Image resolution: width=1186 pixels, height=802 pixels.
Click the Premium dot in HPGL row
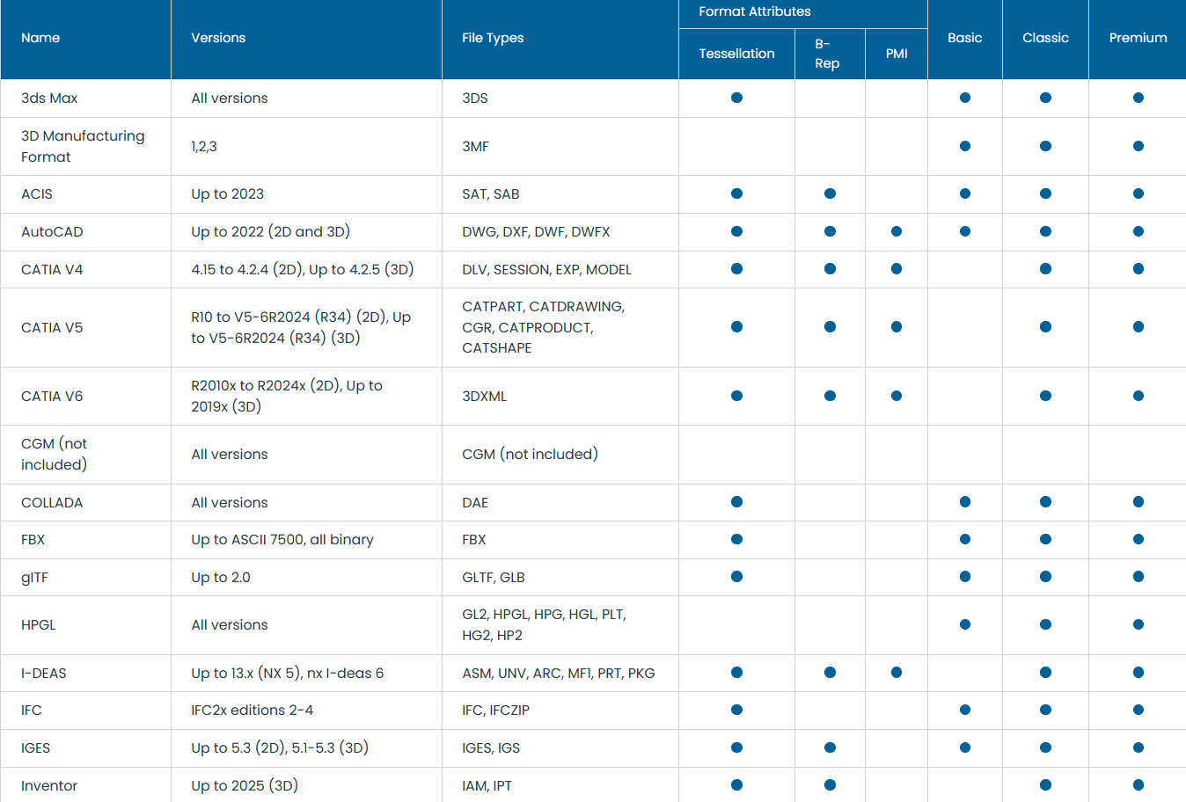pos(1138,624)
